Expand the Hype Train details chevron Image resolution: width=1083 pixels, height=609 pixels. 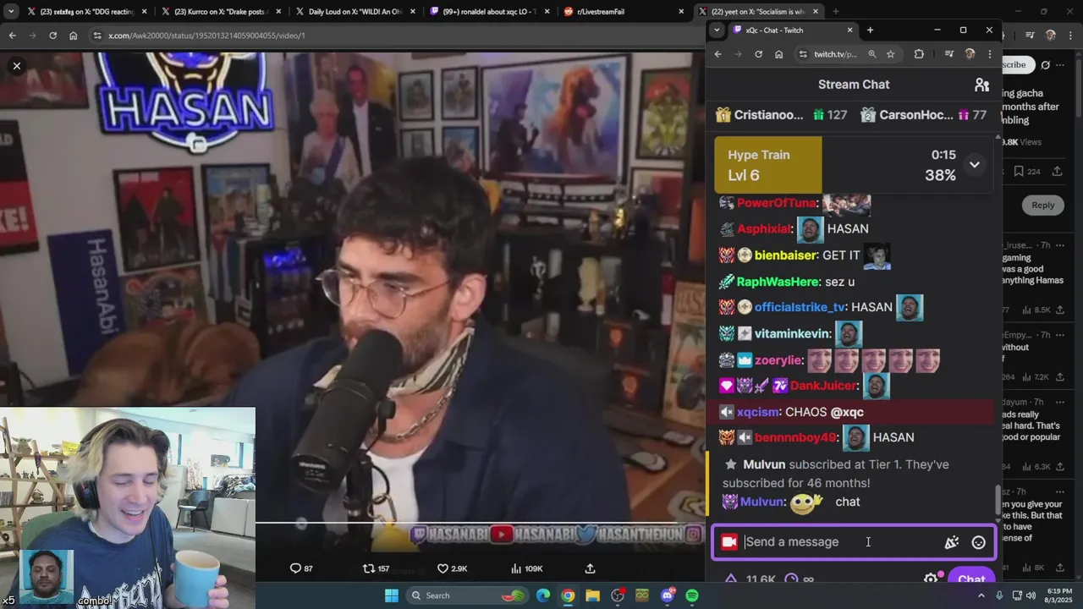[x=974, y=165]
